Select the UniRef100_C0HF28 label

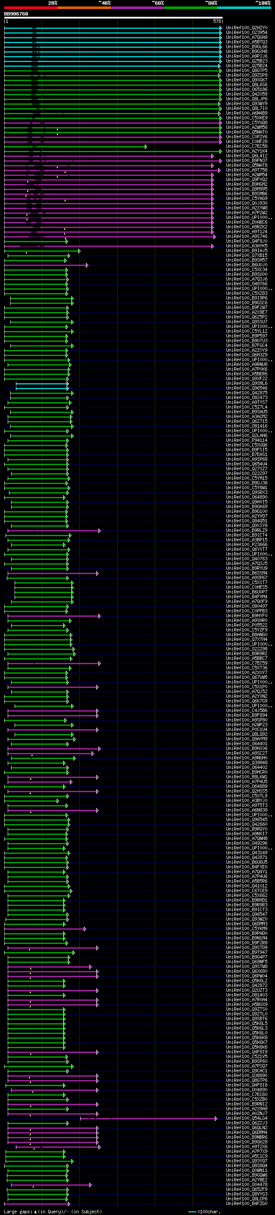(247, 141)
